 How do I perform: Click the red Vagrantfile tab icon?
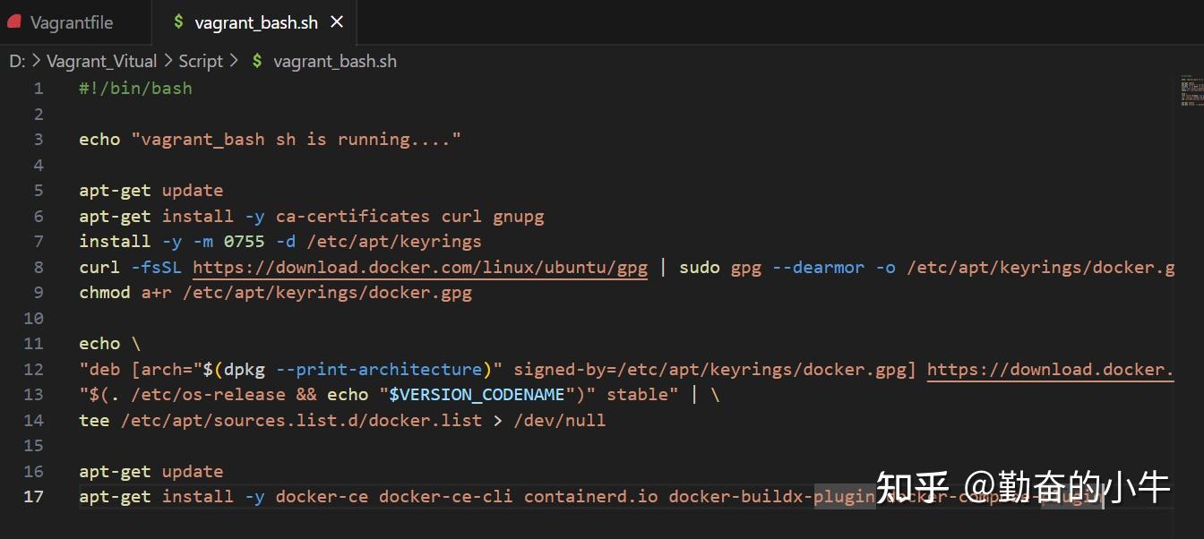pyautogui.click(x=13, y=22)
